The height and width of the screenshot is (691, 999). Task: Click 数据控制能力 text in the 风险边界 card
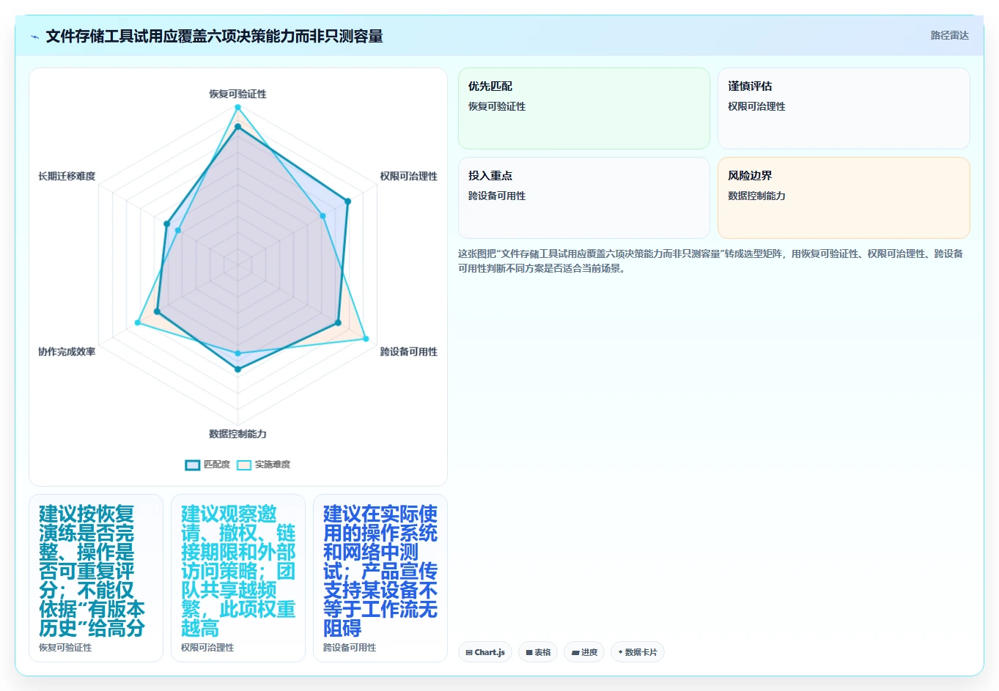(756, 196)
